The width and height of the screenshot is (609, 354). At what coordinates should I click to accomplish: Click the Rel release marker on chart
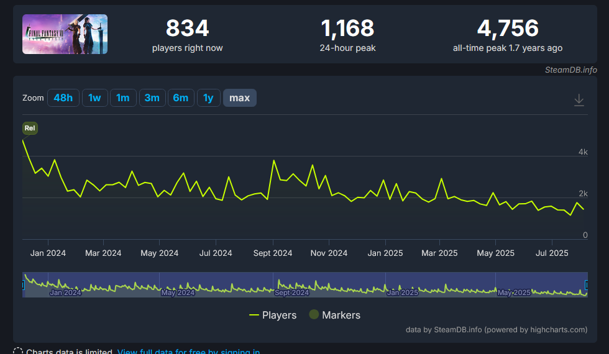(30, 128)
